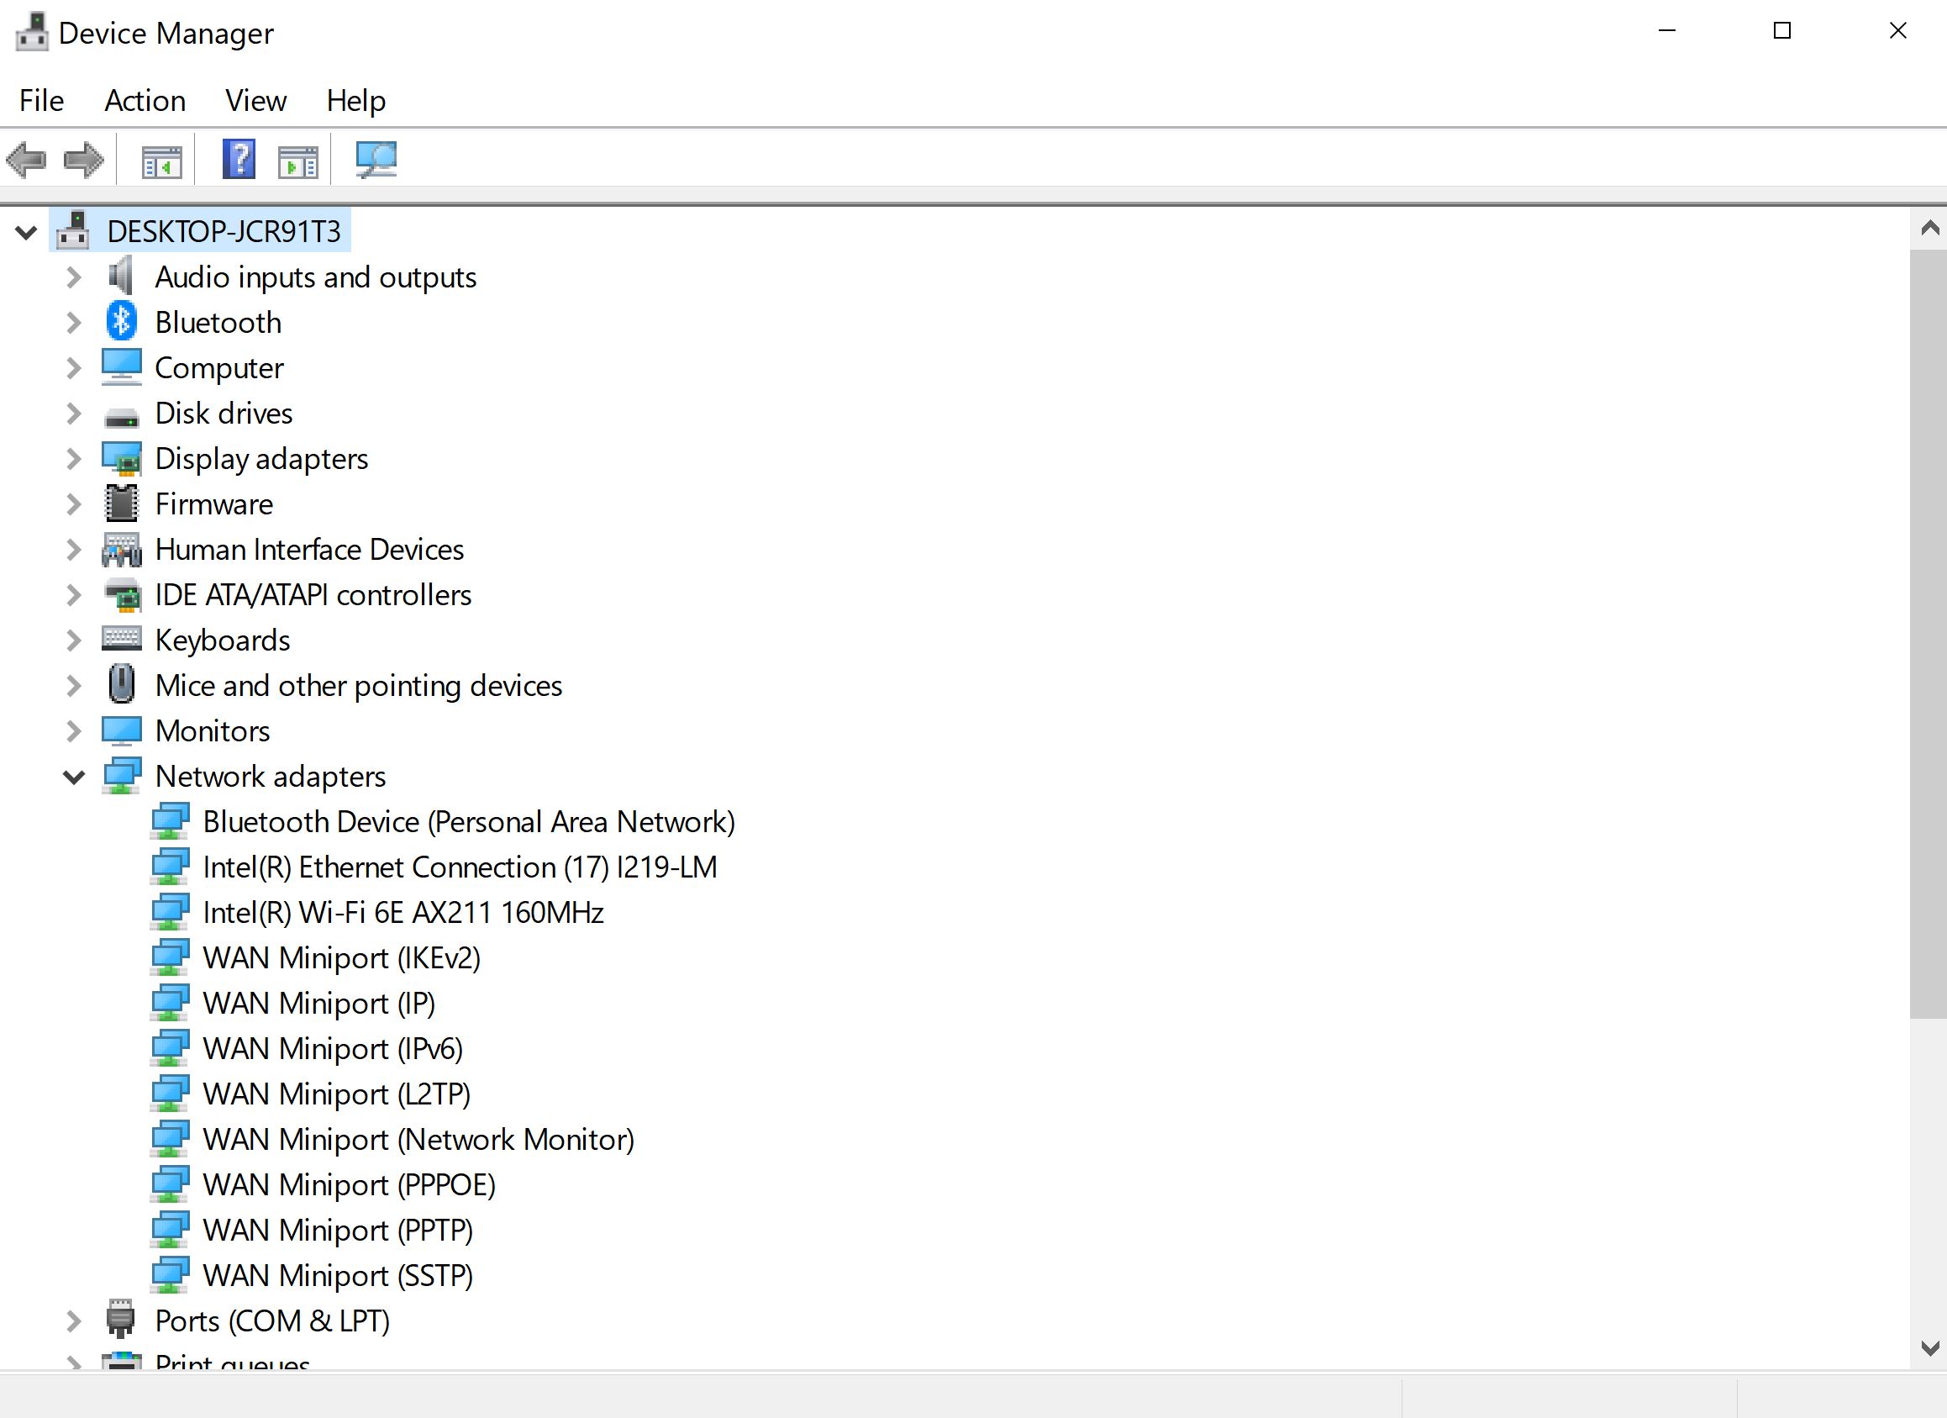This screenshot has width=1947, height=1418.
Task: Click Scan for hardware changes icon
Action: [x=376, y=160]
